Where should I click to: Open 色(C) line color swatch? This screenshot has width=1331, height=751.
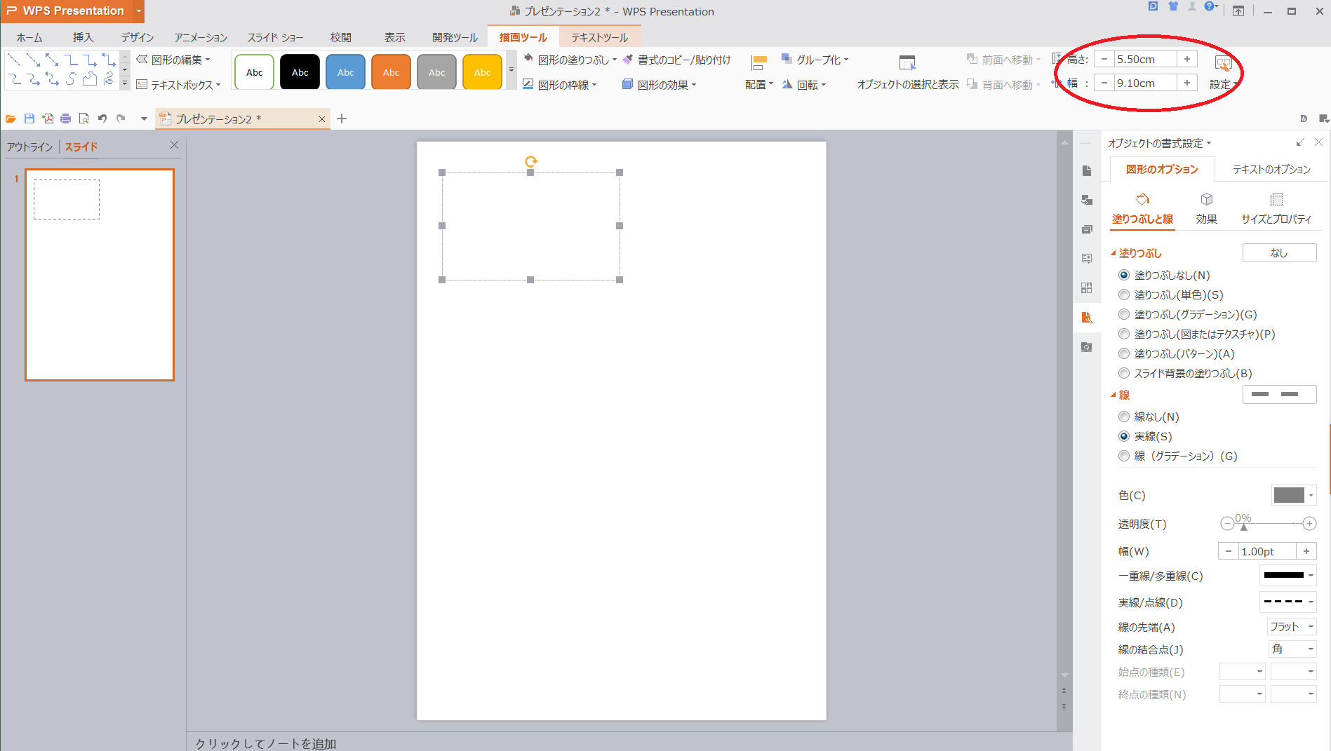point(1294,495)
